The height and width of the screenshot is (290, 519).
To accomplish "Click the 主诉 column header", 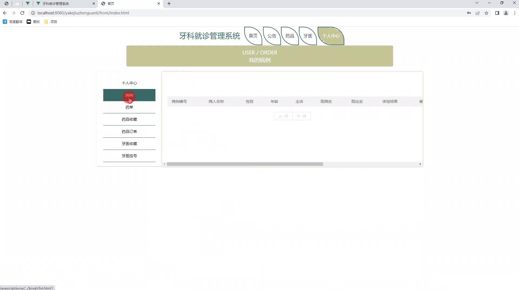I will (x=299, y=101).
